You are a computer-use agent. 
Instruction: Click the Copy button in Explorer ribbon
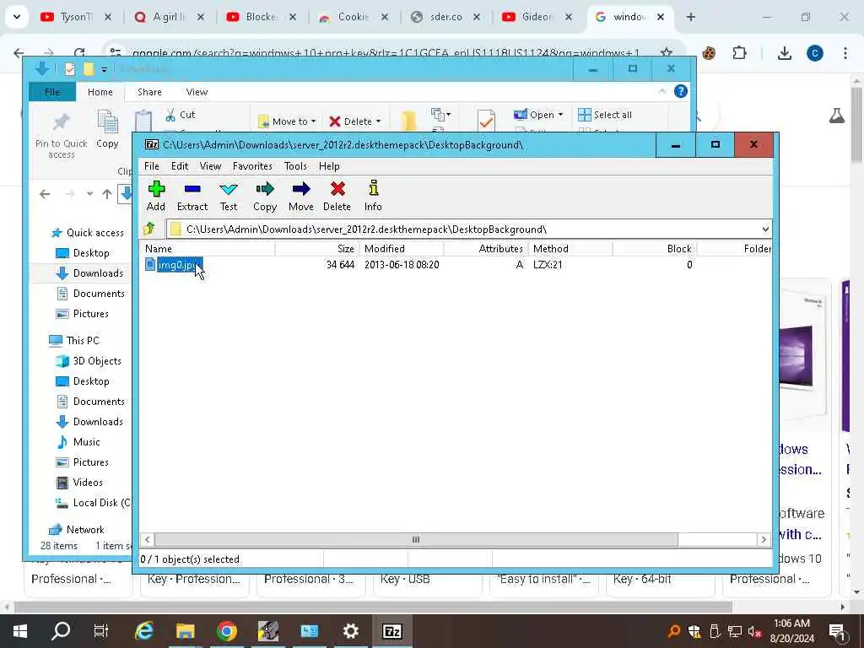107,130
